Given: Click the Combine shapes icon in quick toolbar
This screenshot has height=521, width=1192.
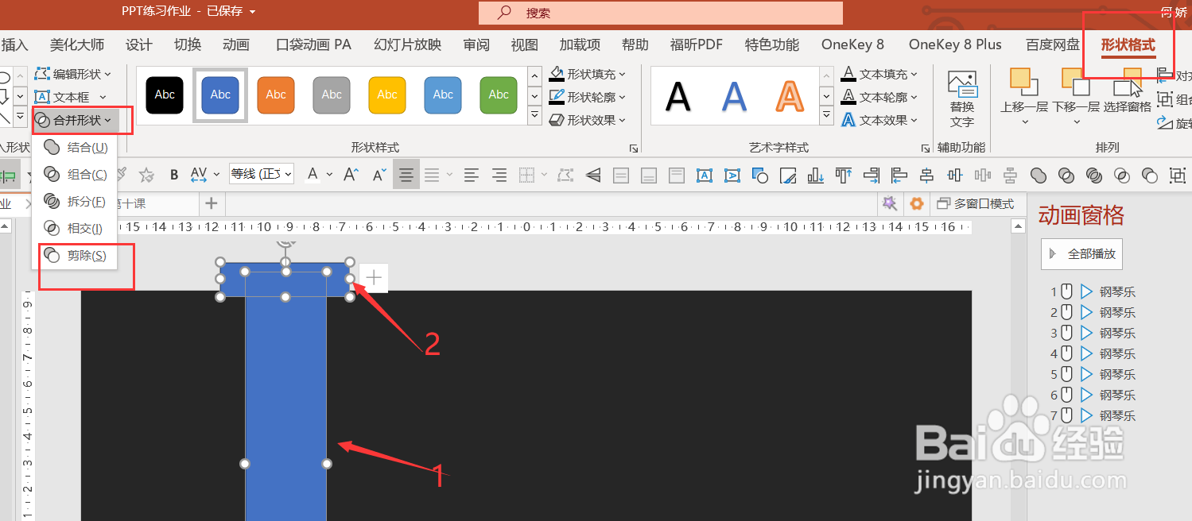Looking at the screenshot, I should pos(1066,176).
